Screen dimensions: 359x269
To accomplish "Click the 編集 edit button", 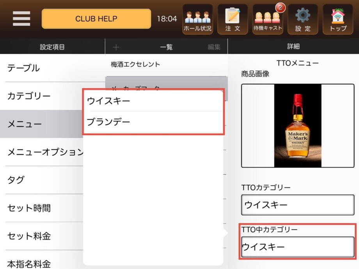I will coord(214,47).
